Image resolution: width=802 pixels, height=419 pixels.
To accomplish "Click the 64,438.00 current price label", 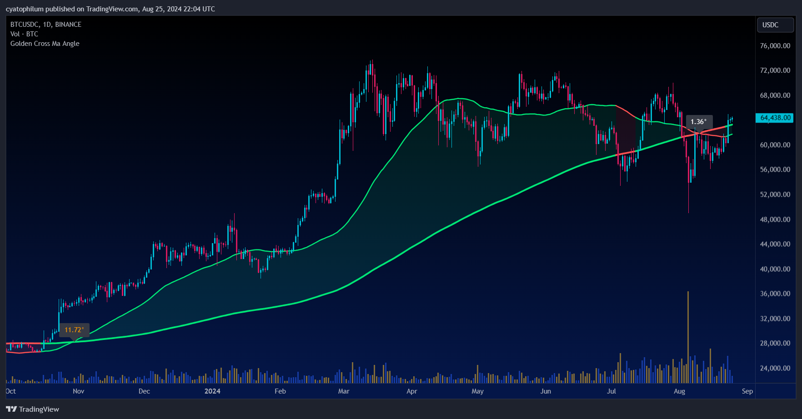I will 774,118.
